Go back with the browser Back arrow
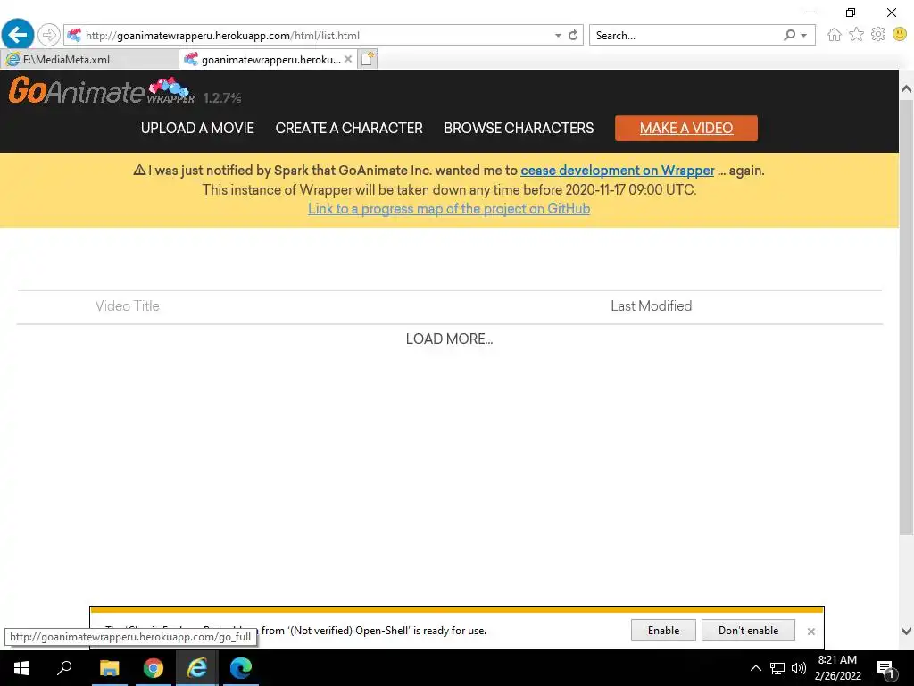Screen dimensions: 914x686 [x=18, y=35]
